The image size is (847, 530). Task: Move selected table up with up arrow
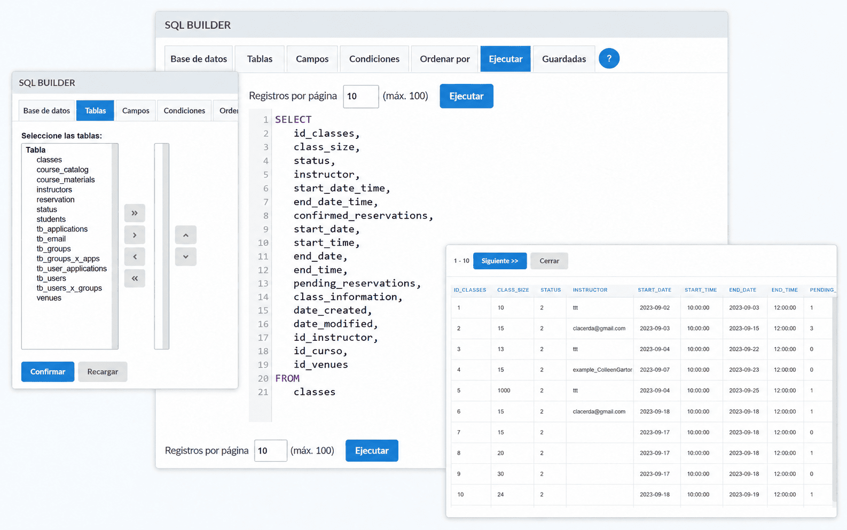pos(185,235)
